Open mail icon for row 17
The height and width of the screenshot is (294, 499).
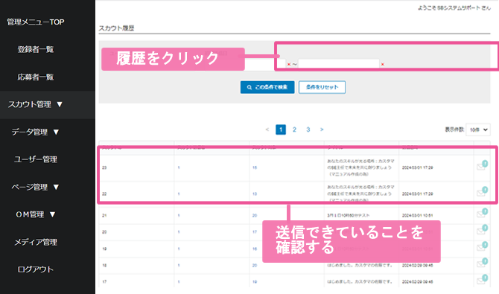482,280
